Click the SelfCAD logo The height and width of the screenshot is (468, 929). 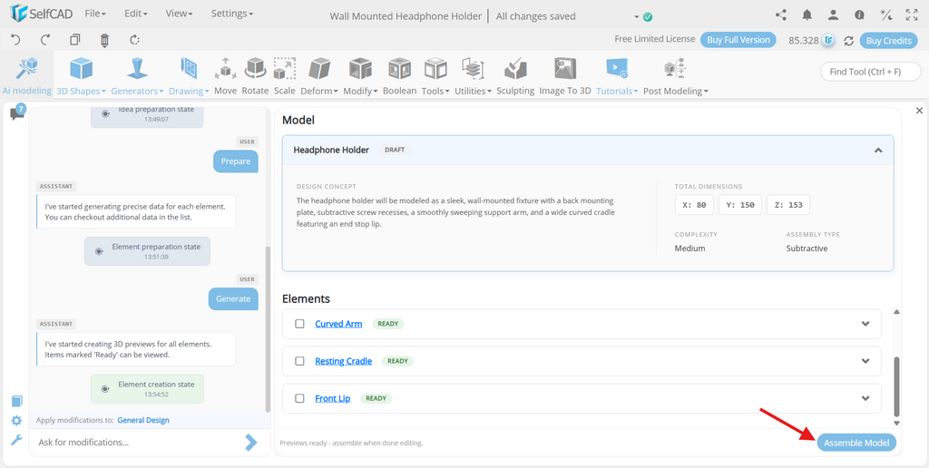click(40, 13)
